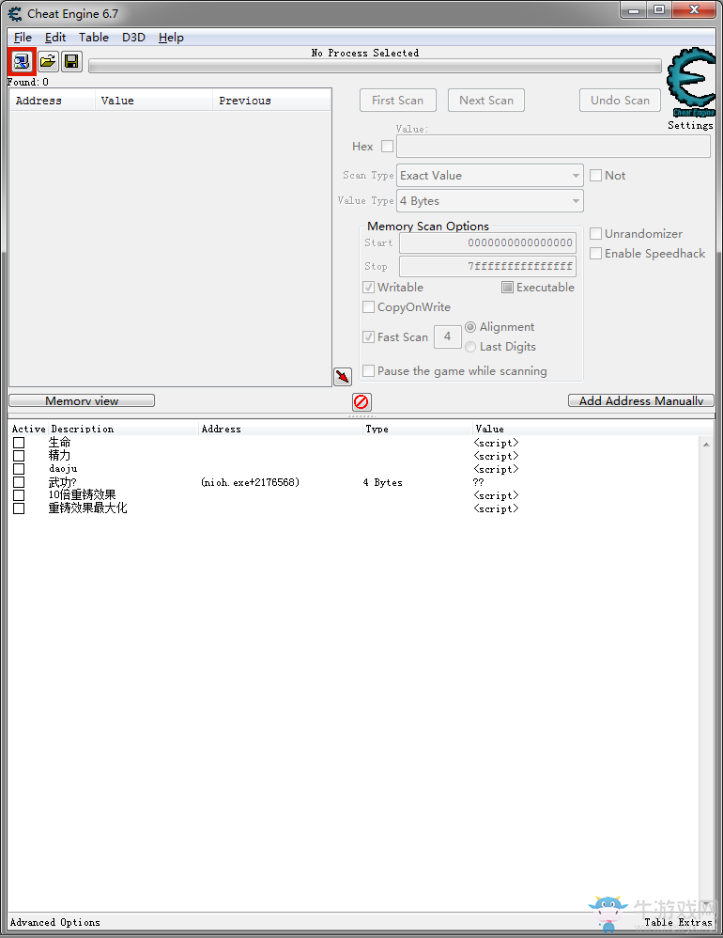
Task: Click the 4 Bytes type cell of 武功?
Action: [x=382, y=482]
